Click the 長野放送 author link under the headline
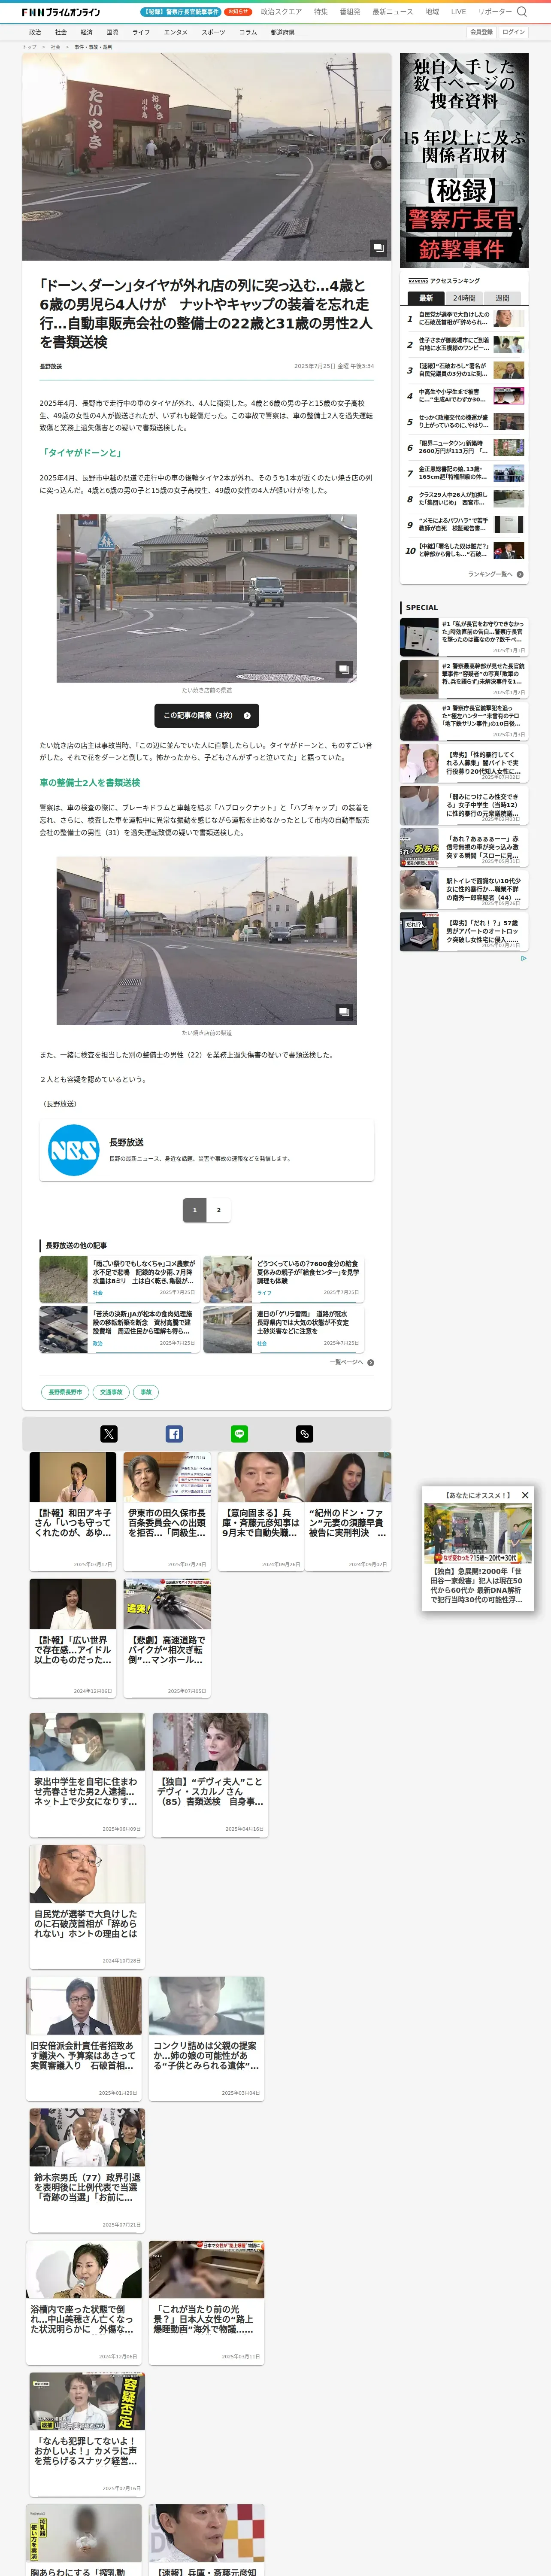The width and height of the screenshot is (551, 2576). pos(51,366)
